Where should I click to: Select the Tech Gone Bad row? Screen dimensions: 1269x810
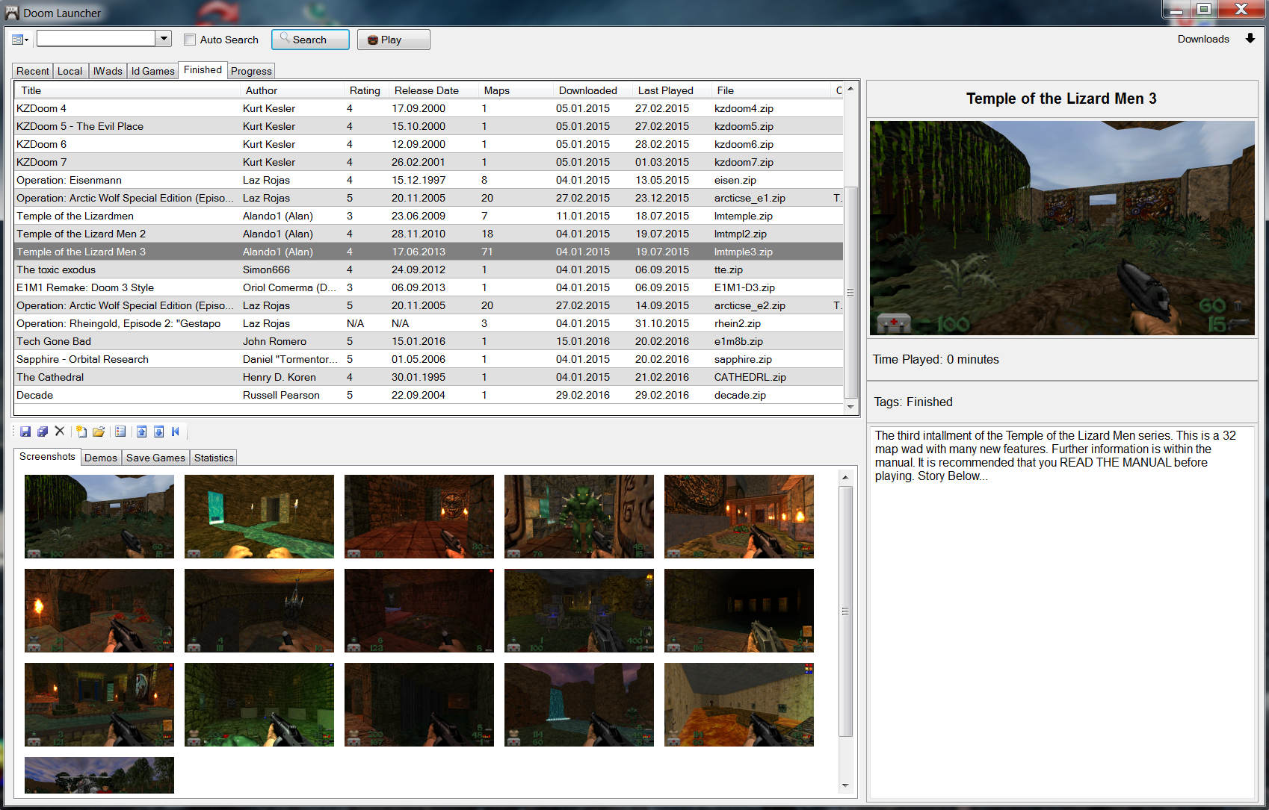tap(429, 341)
